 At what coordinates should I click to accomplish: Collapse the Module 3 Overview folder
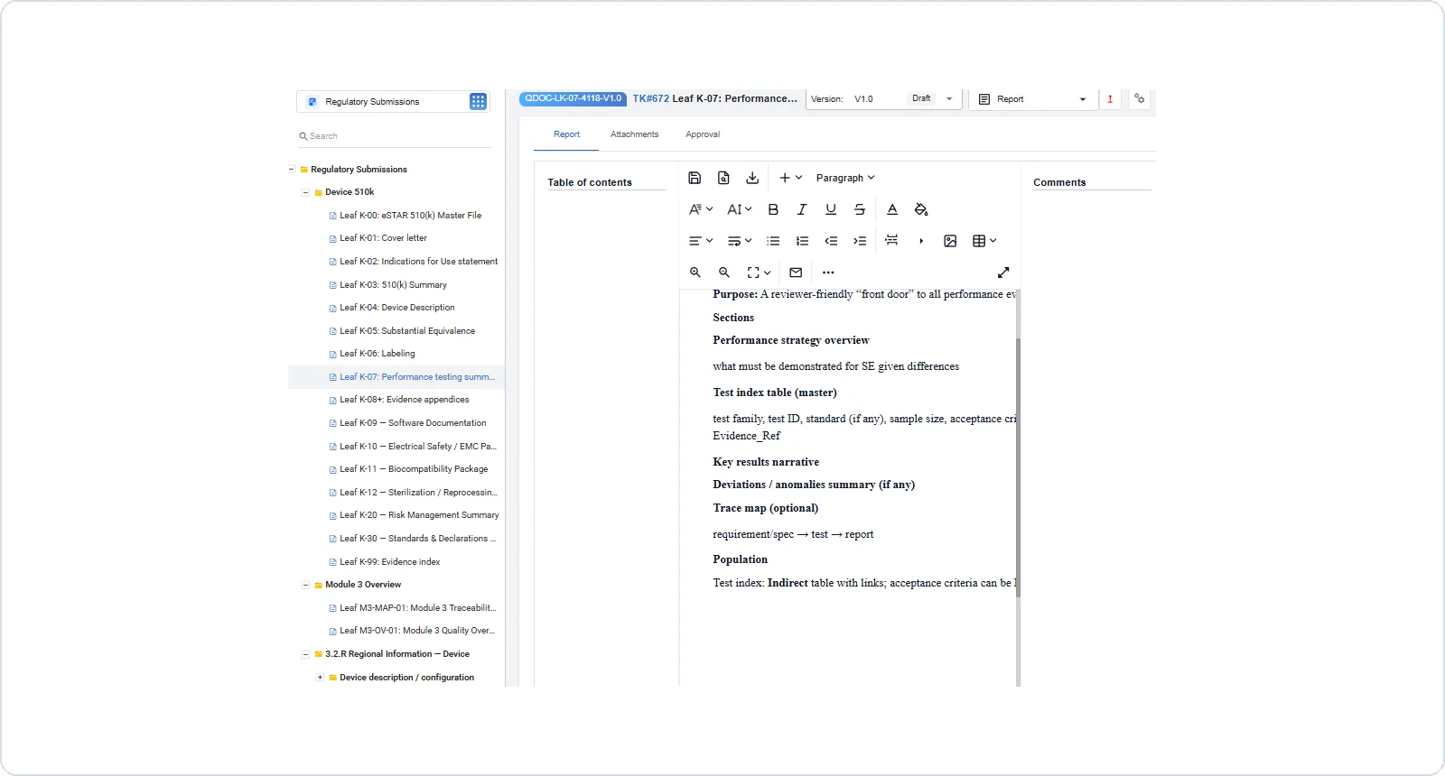(x=306, y=585)
